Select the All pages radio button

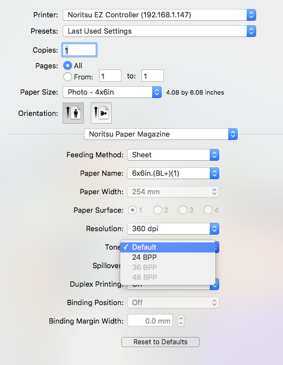68,65
